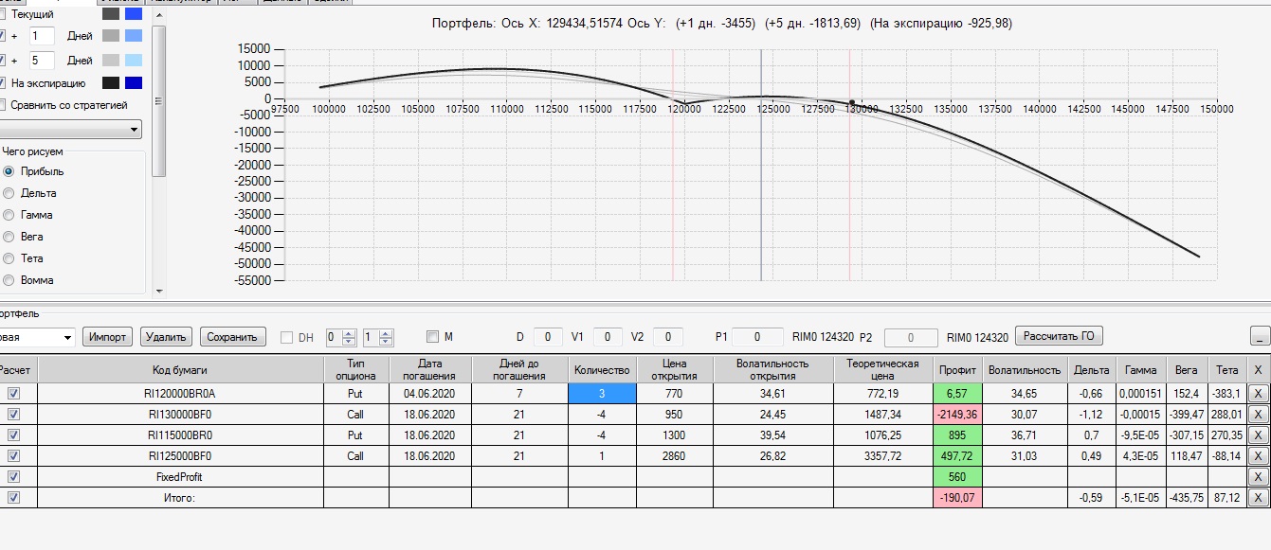Enable Сравнить со стратегией checkbox

pyautogui.click(x=3, y=104)
